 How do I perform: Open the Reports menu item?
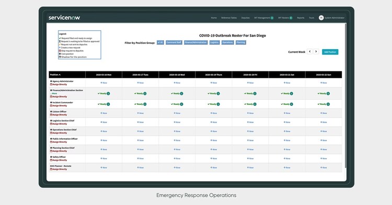301,18
